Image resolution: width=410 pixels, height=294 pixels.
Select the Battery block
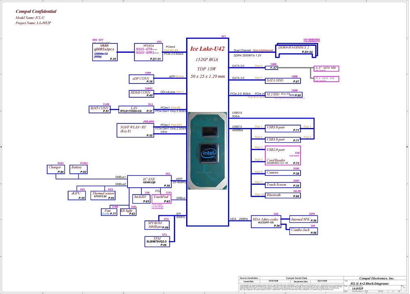[x=78, y=170]
